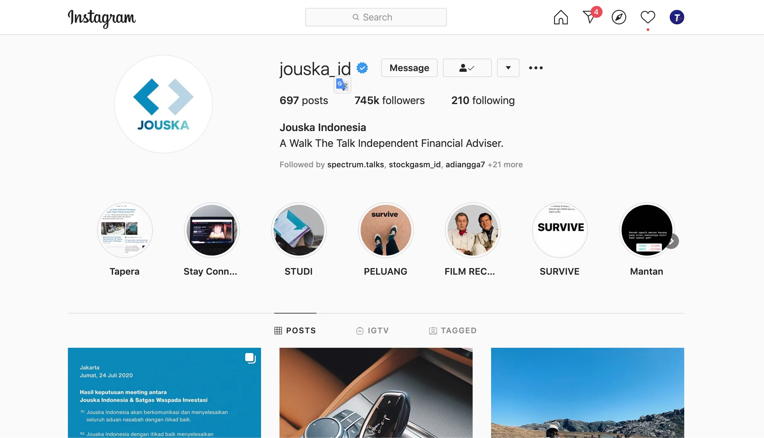The image size is (764, 438).
Task: Open your profile avatar menu
Action: [677, 17]
